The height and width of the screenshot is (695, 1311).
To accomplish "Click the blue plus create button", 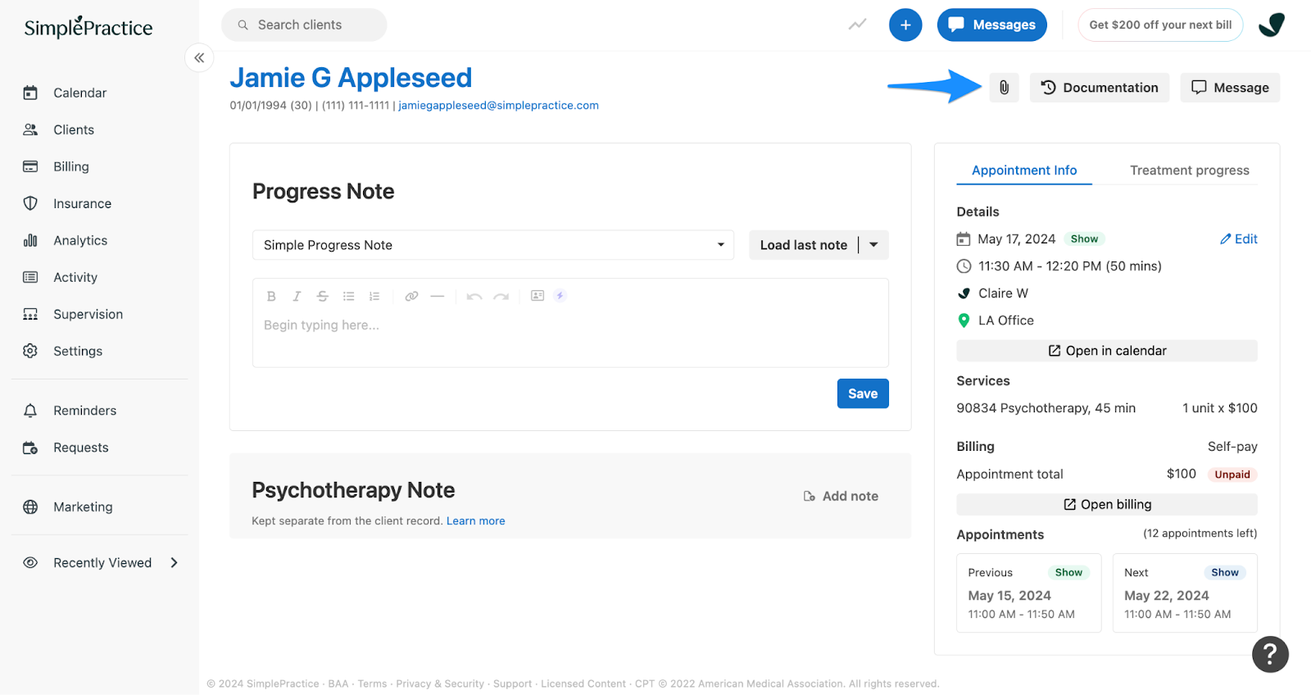I will tap(905, 25).
